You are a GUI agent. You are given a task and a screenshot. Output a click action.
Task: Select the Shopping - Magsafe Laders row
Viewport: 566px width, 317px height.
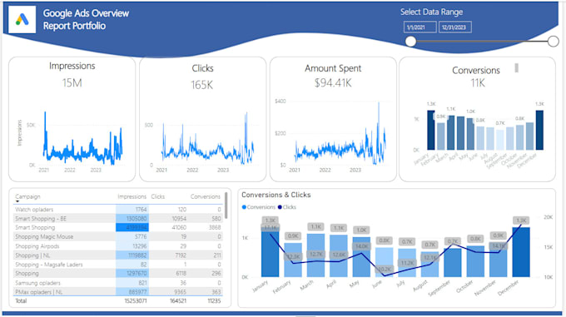click(x=118, y=265)
